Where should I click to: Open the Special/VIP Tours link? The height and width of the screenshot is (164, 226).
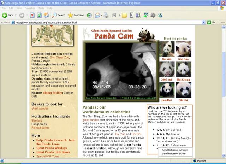pyautogui.click(x=48, y=156)
